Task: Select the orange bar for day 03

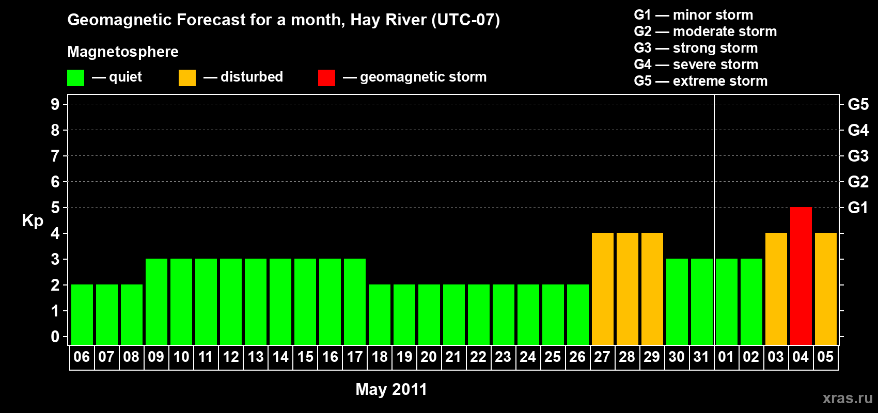Action: pyautogui.click(x=776, y=289)
